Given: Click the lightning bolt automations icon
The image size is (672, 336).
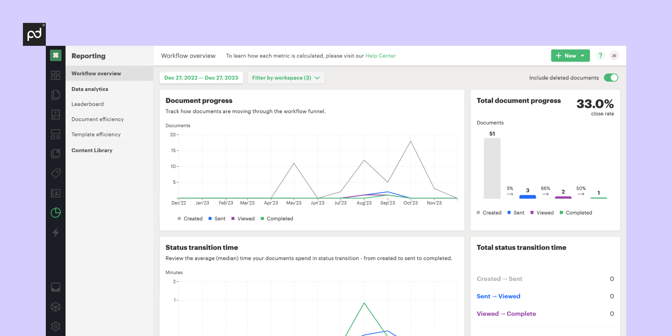Looking at the screenshot, I should pos(56,232).
